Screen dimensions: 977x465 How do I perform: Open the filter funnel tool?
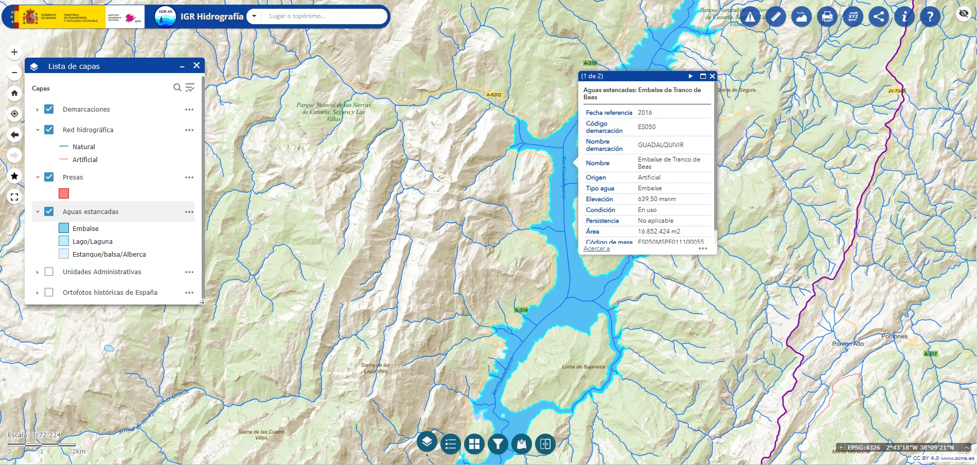tap(498, 443)
